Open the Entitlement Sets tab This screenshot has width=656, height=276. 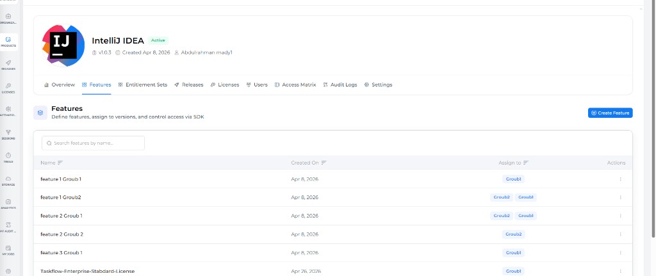143,85
